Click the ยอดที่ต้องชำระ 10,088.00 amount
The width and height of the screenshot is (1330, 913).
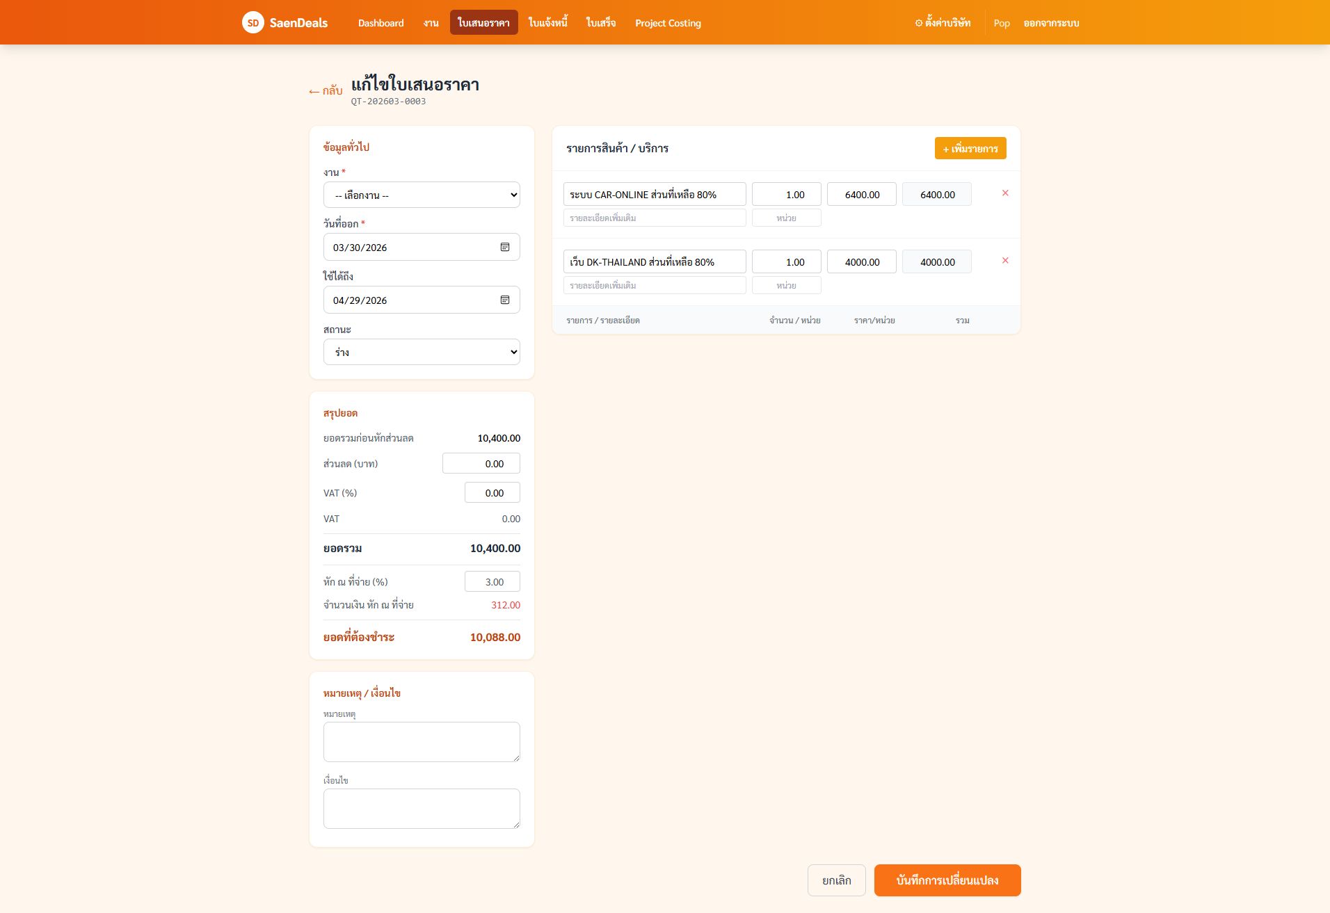click(x=495, y=637)
